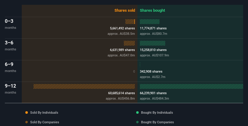Click the 9–12 months sold bar
Viewport: 248px width, 126px height.
(84, 86)
